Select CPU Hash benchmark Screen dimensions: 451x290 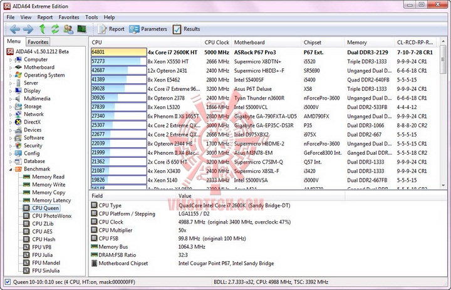43,239
